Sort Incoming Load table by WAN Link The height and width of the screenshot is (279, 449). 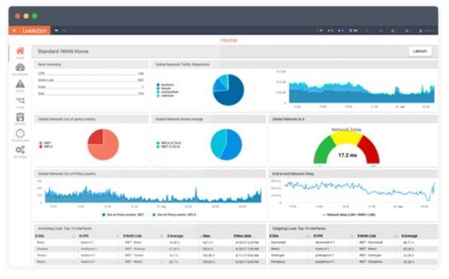click(x=132, y=236)
